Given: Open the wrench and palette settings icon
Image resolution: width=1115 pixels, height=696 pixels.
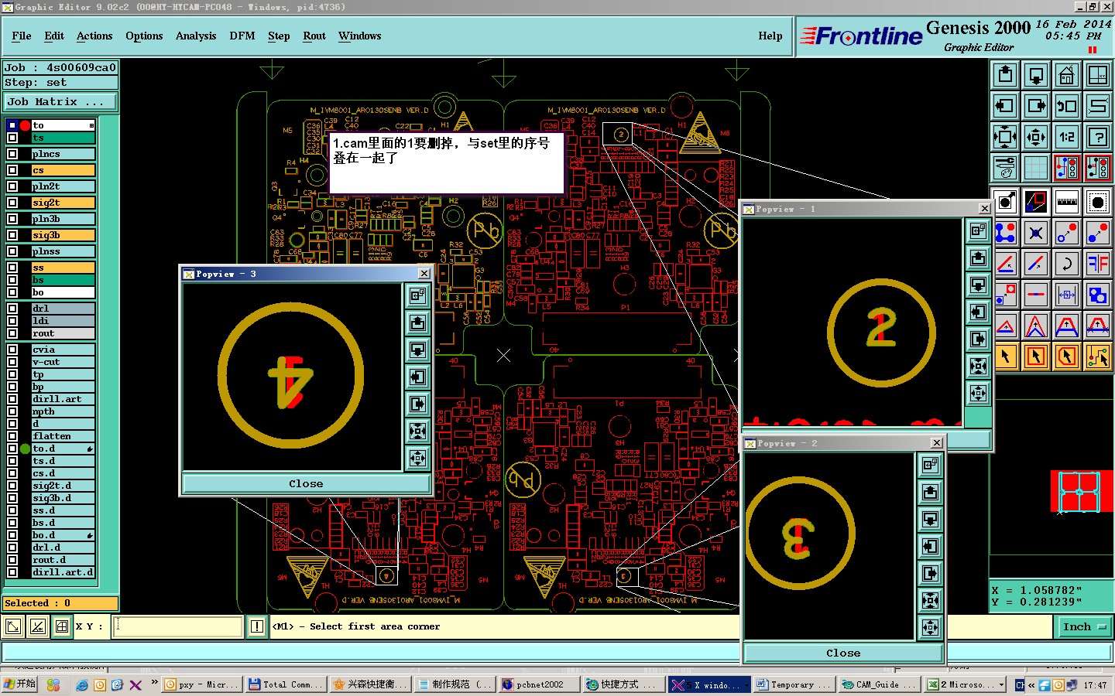Looking at the screenshot, I should tap(1005, 168).
